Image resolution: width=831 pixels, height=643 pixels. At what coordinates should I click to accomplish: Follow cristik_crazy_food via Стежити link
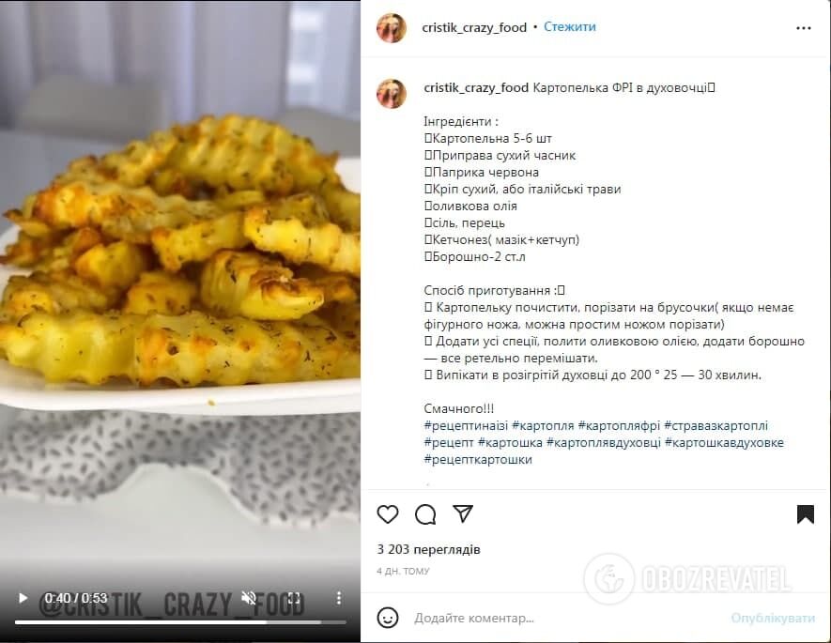(x=570, y=27)
